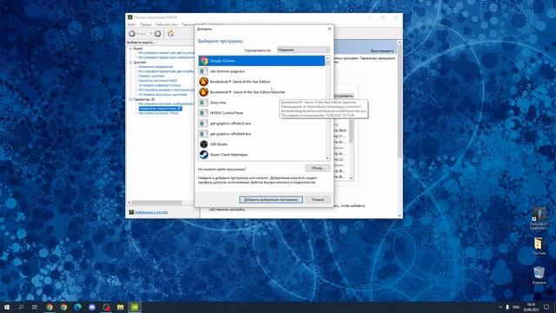Show hidden tray icons chevron

pyautogui.click(x=500, y=307)
